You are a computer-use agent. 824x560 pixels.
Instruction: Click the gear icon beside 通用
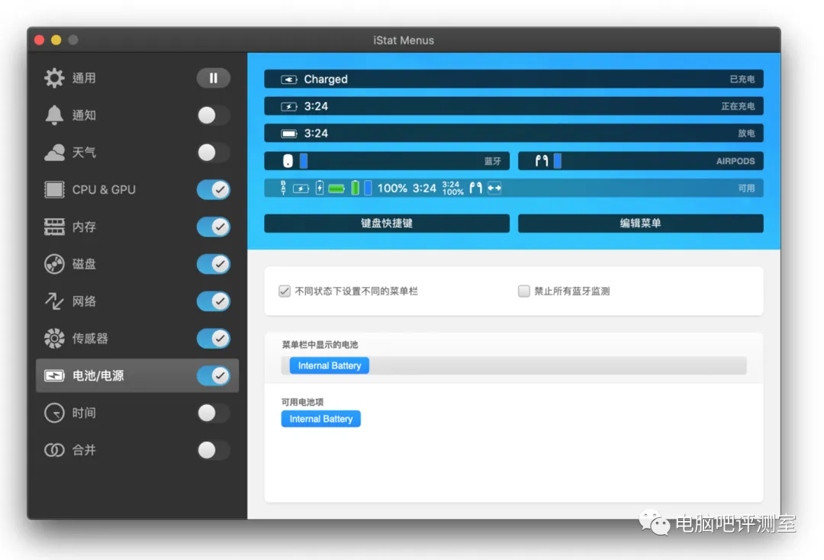tap(54, 79)
